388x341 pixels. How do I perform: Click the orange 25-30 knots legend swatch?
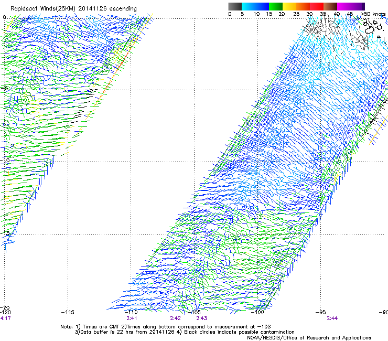point(303,6)
